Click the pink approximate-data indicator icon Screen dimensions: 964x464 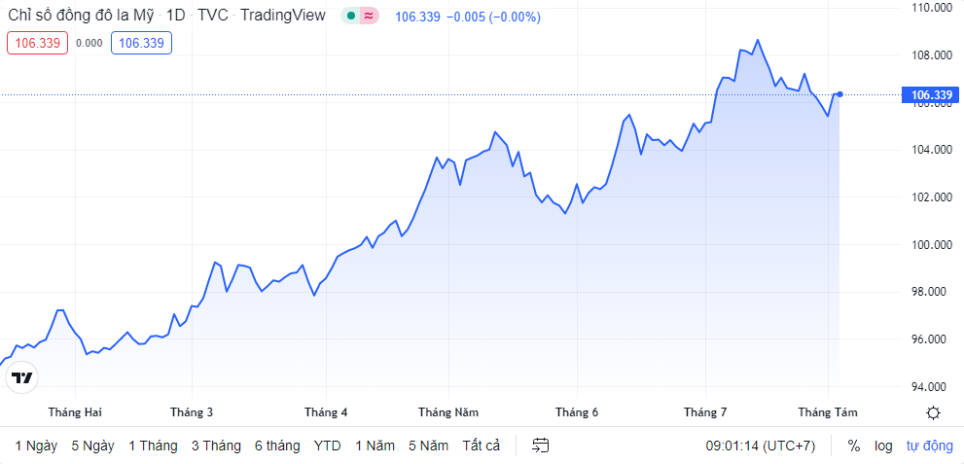[x=369, y=17]
